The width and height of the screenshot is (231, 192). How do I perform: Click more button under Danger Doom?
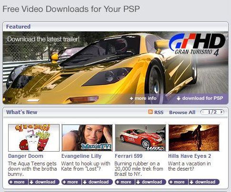[x=18, y=182]
